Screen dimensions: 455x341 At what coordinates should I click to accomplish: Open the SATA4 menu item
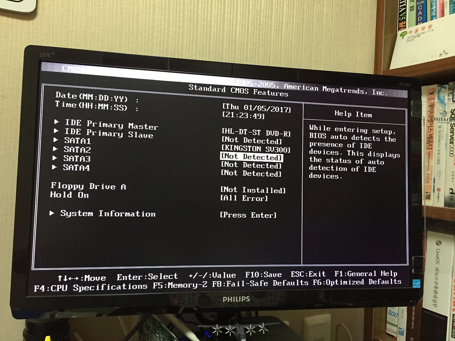[x=76, y=167]
